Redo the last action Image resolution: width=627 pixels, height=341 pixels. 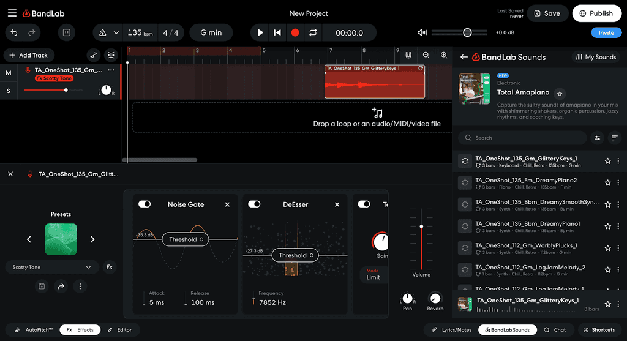point(32,33)
